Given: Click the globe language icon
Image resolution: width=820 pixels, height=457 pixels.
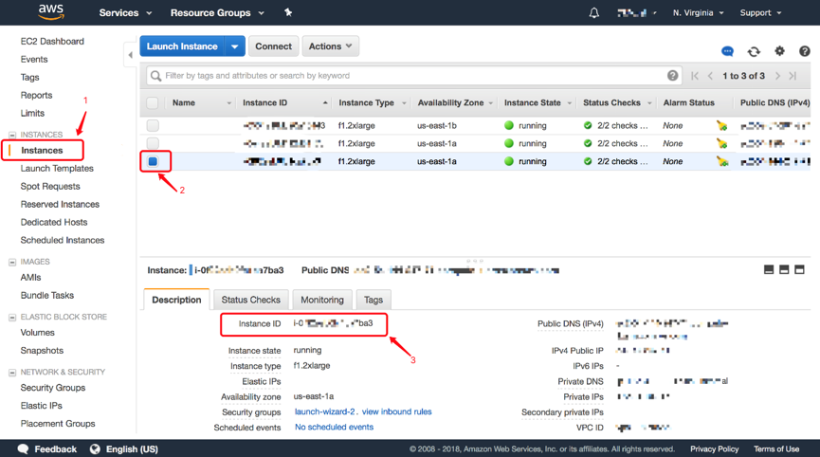Looking at the screenshot, I should tap(95, 449).
